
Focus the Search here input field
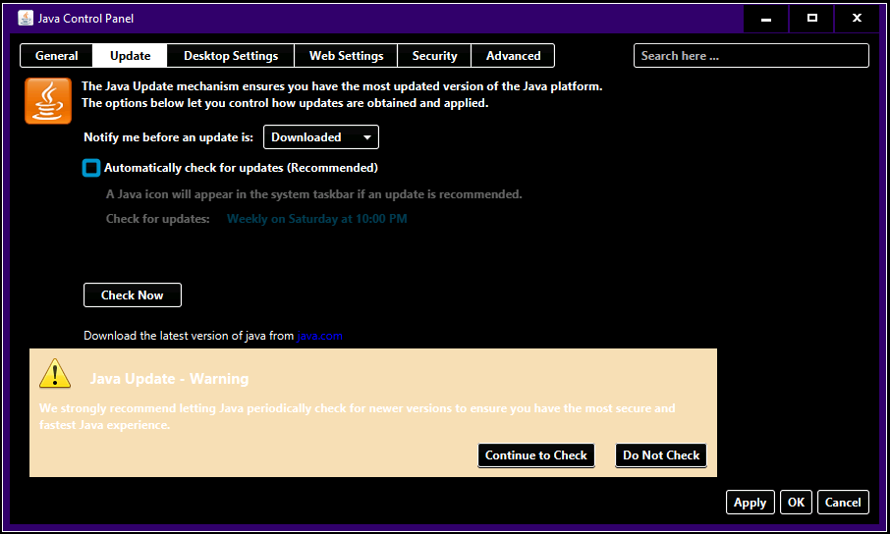coord(751,56)
